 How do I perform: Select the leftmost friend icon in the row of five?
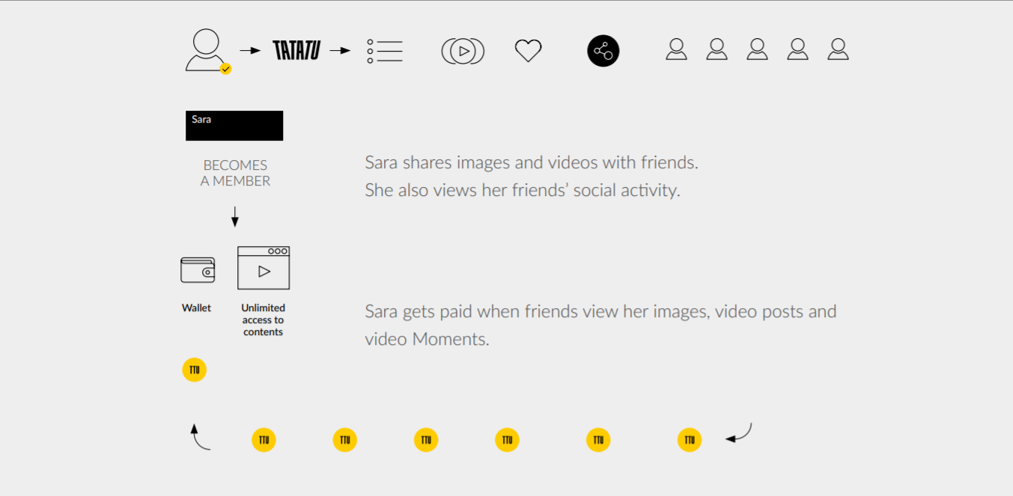click(x=676, y=49)
